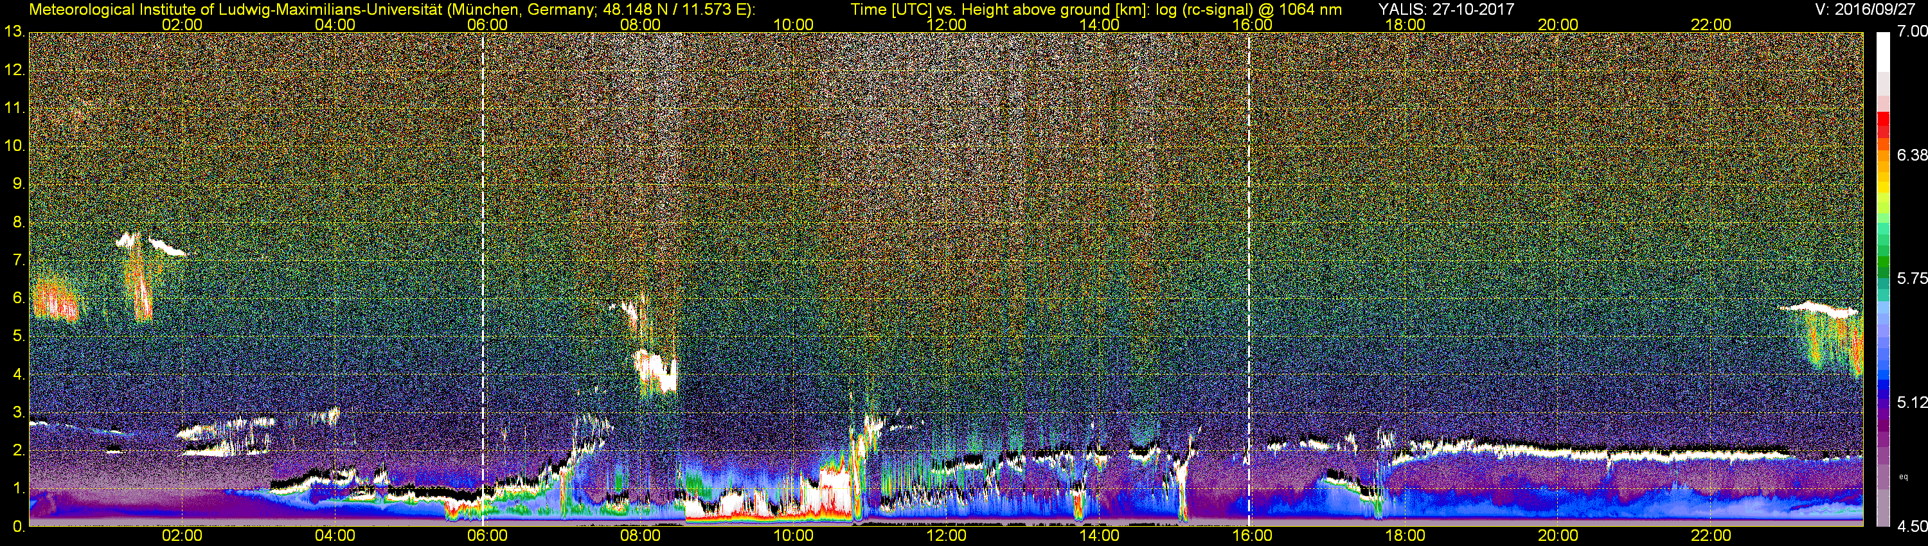Click the 08:00 label on the top time axis
This screenshot has height=546, width=1928.
click(x=641, y=24)
